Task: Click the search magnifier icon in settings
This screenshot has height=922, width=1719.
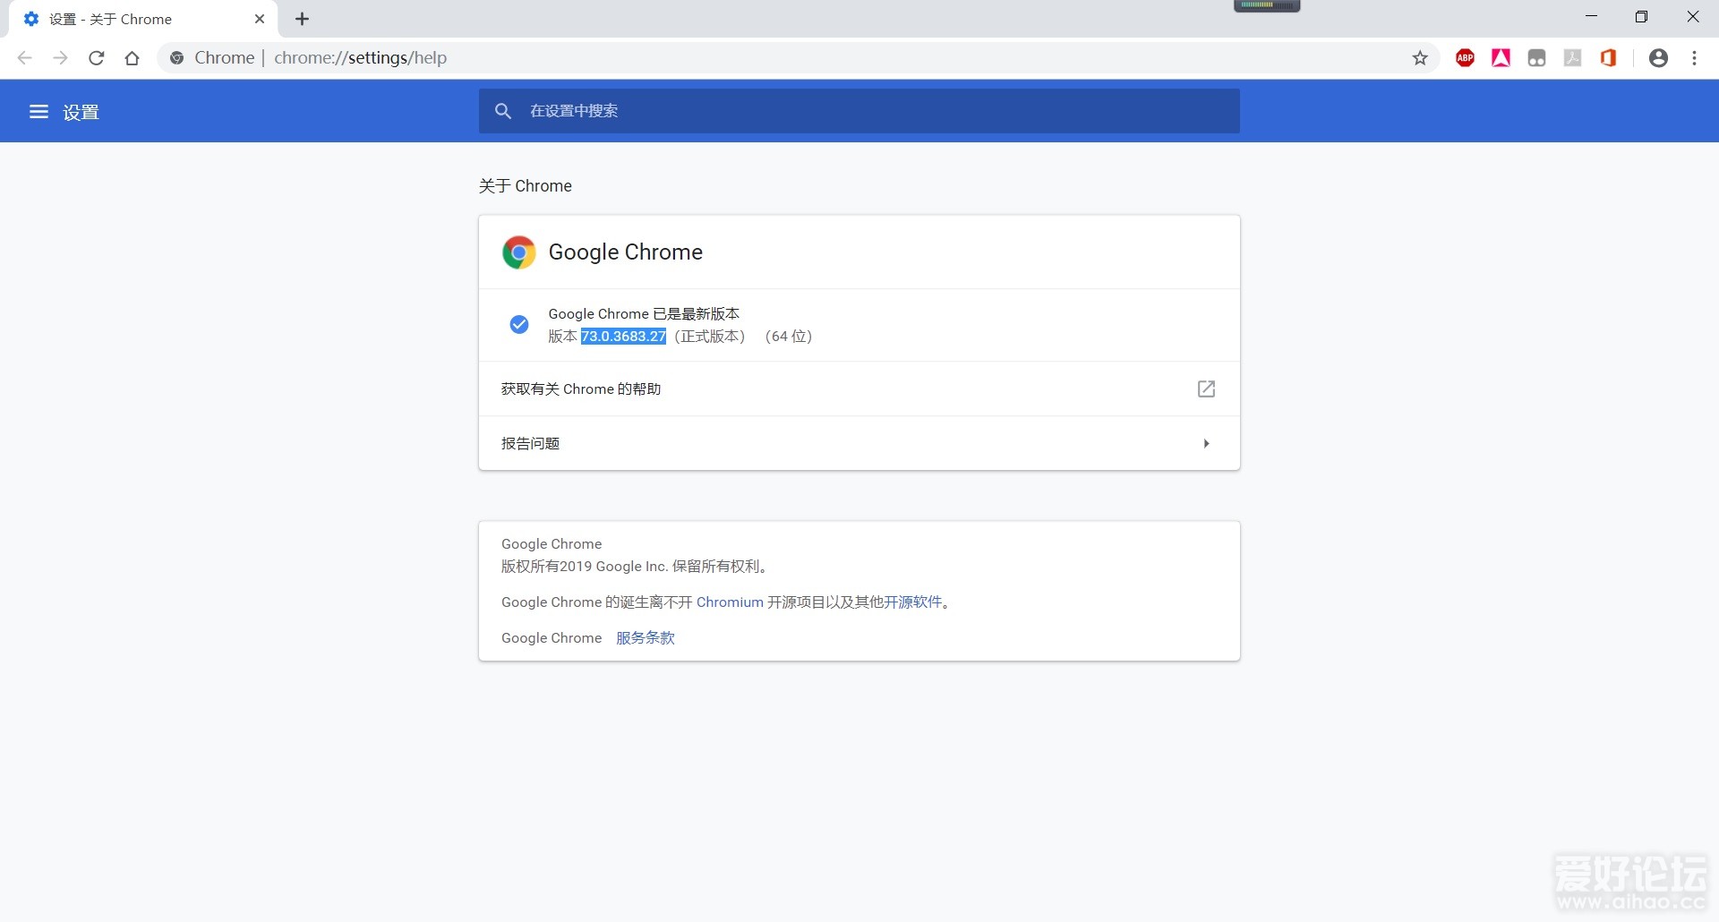Action: [x=503, y=111]
